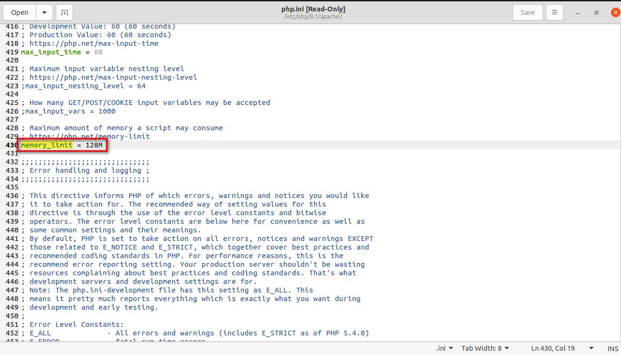Image resolution: width=621 pixels, height=355 pixels.
Task: Open the .ini syntax highlighting dropdown
Action: [444, 348]
